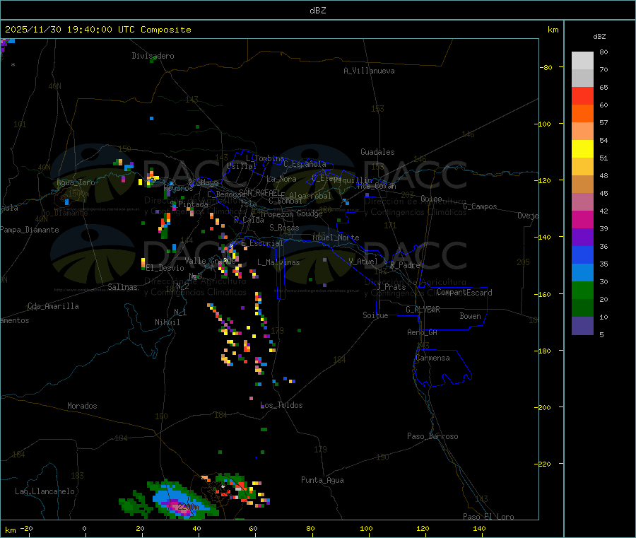Click the Nihuil map label
Image resolution: width=636 pixels, height=538 pixels.
[167, 322]
